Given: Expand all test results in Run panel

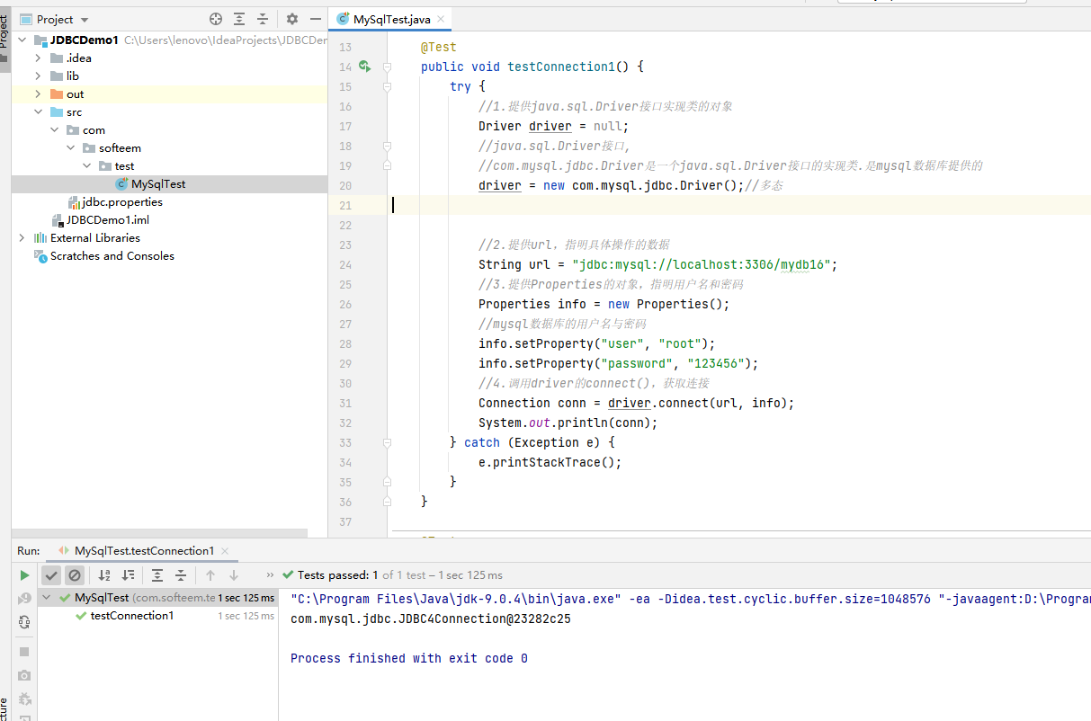Looking at the screenshot, I should pos(157,575).
